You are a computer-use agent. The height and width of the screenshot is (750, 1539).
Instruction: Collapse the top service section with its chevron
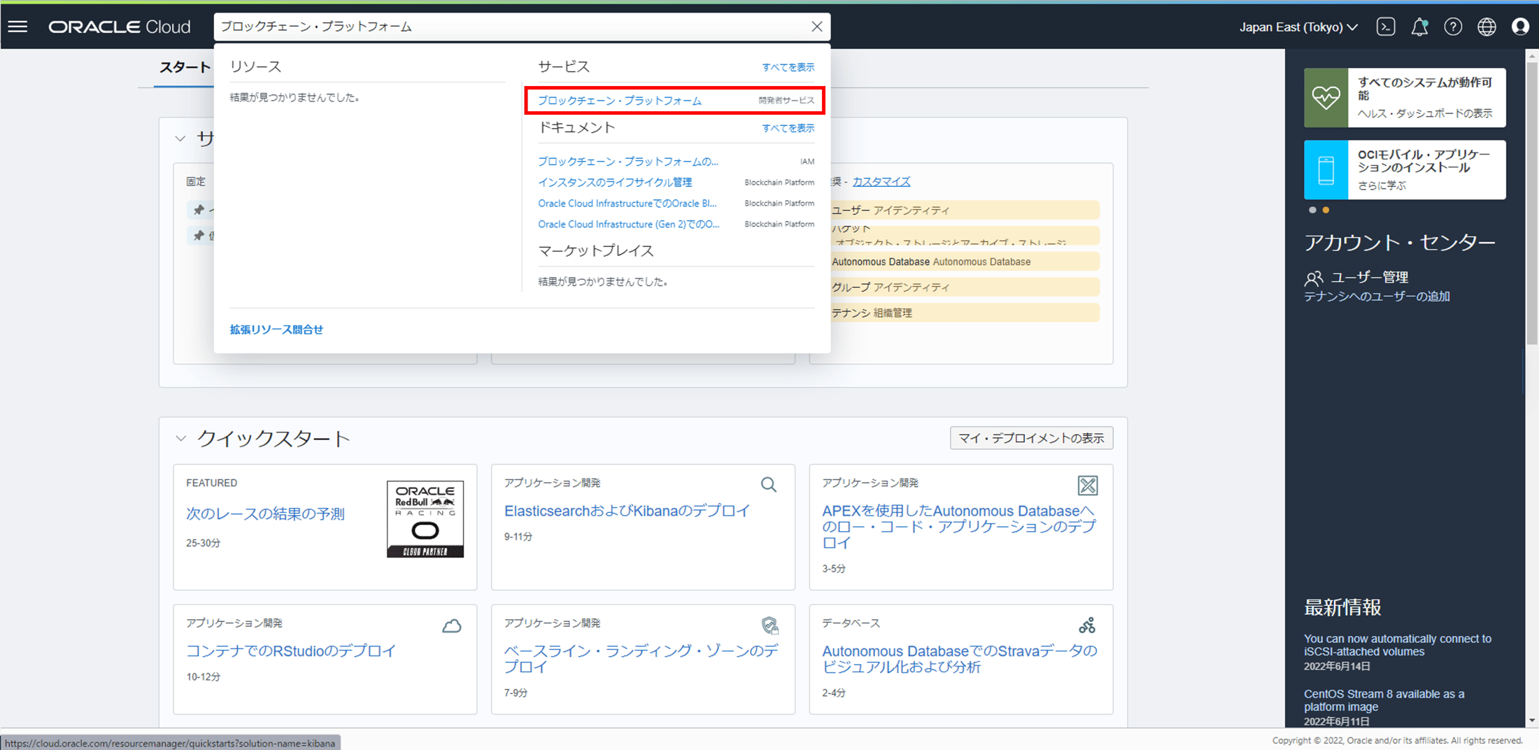point(180,138)
